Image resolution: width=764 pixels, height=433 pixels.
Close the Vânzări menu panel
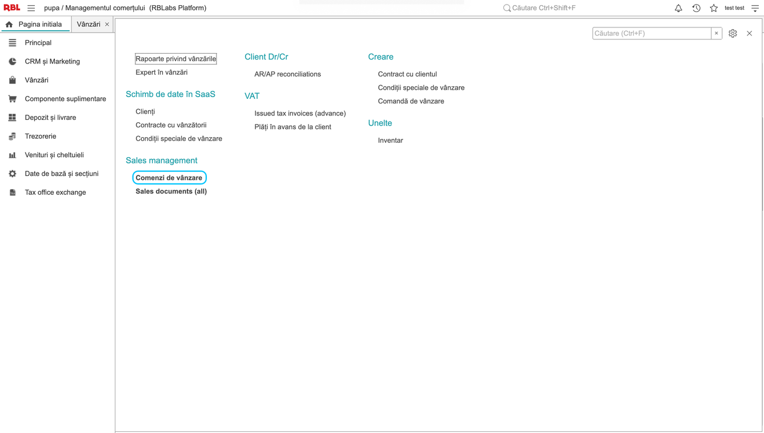click(749, 34)
